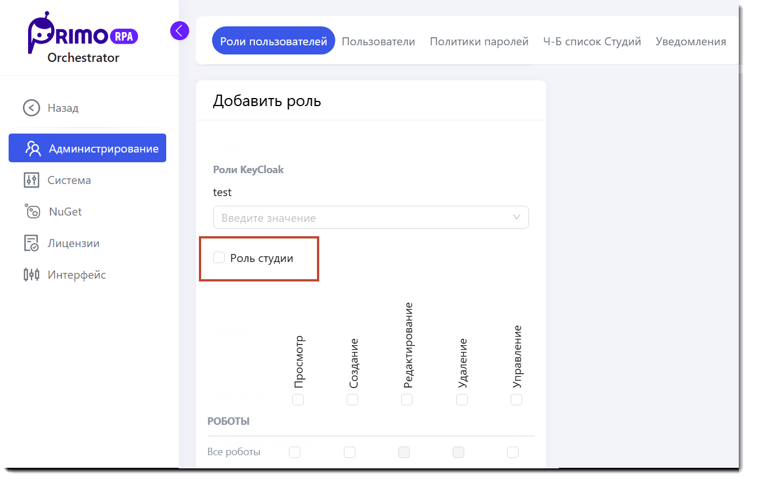Open the Ч-Б список Студий tab
The height and width of the screenshot is (485, 764).
(592, 41)
